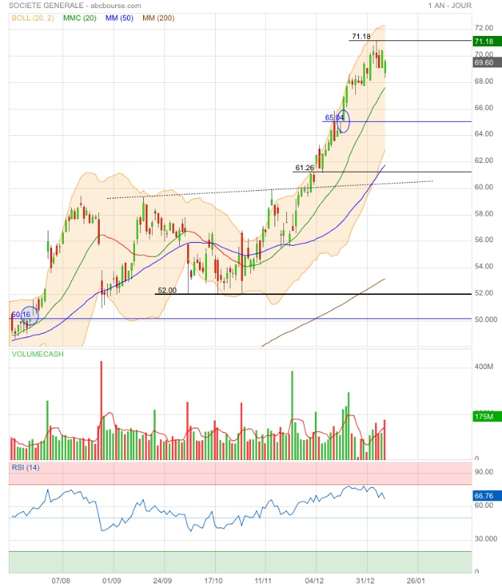The image size is (502, 587).
Task: Click the 400M volume axis label
Action: click(484, 366)
